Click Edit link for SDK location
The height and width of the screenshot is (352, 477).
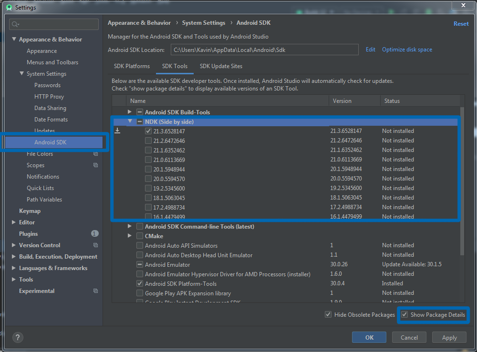(x=370, y=50)
